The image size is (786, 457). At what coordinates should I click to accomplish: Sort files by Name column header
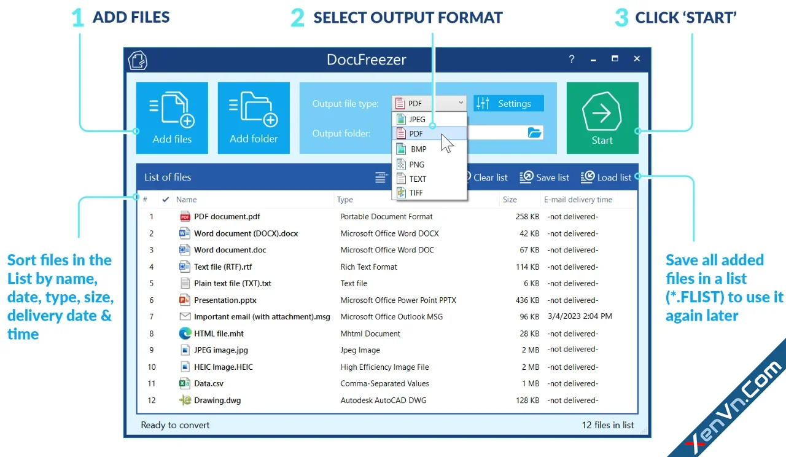tap(187, 200)
